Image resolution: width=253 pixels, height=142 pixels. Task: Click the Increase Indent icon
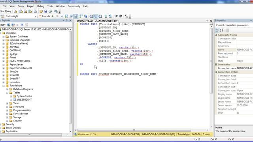coord(121,16)
